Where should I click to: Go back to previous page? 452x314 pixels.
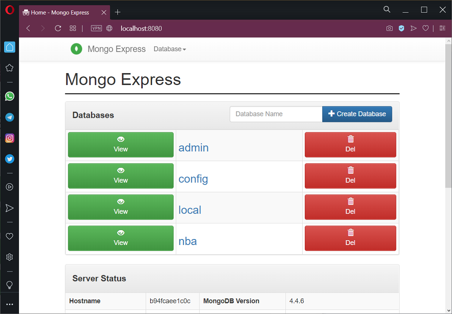tap(28, 28)
